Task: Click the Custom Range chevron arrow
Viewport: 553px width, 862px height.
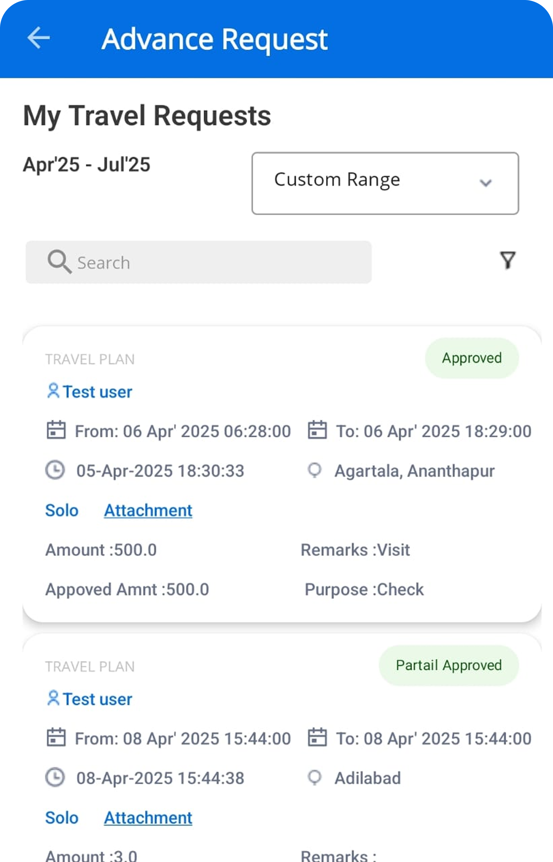Action: coord(485,183)
